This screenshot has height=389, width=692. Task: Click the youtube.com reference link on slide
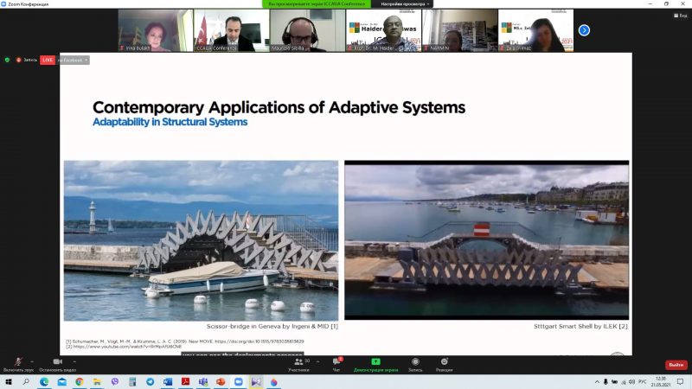tap(127, 347)
